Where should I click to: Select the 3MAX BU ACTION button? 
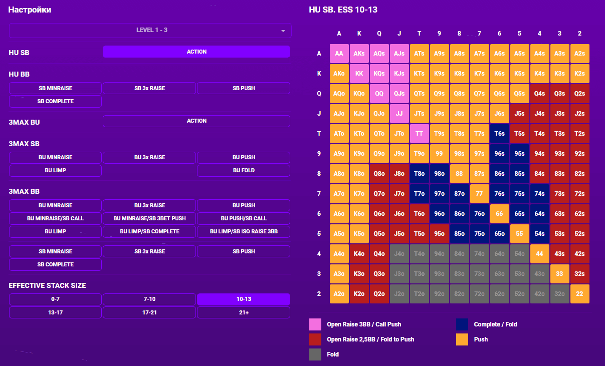click(x=196, y=121)
